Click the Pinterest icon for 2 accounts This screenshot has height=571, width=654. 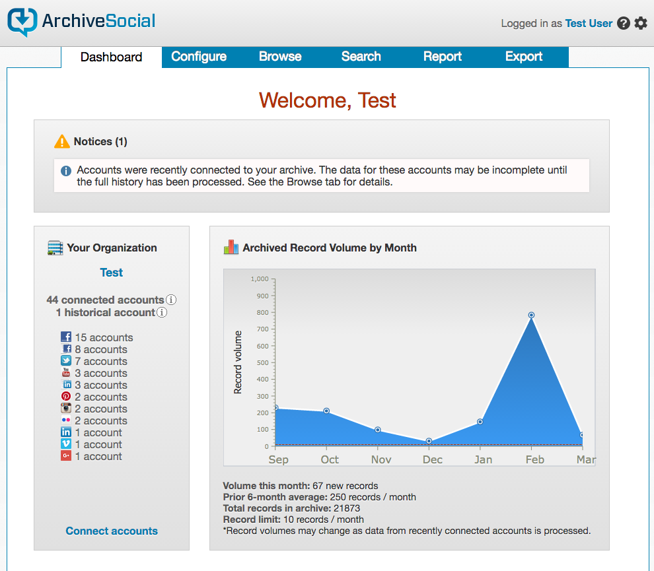[x=66, y=396]
